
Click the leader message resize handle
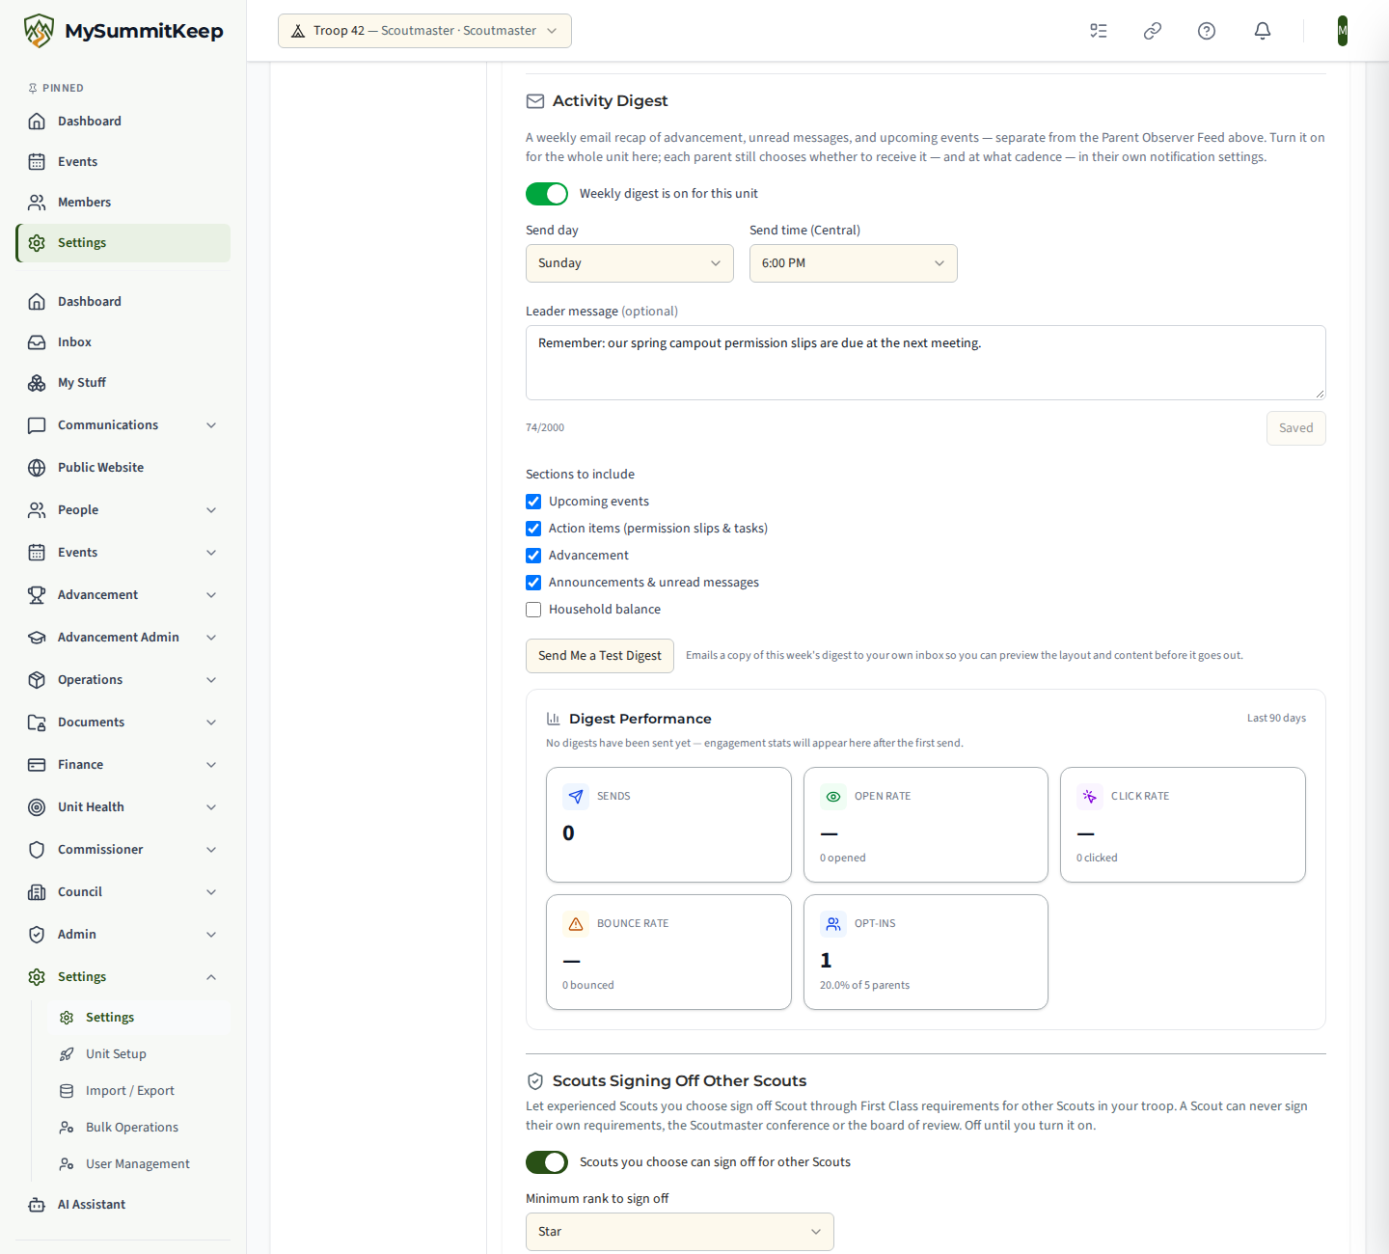[1320, 394]
